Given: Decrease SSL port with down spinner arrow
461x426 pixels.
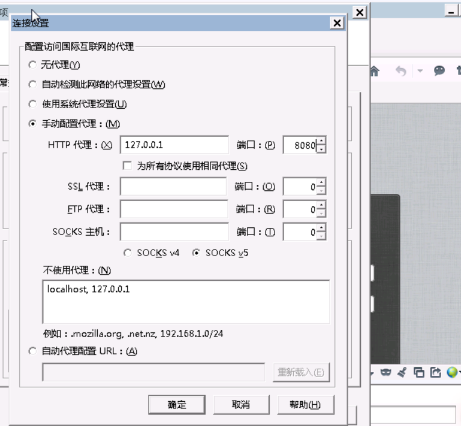Looking at the screenshot, I should coord(322,191).
